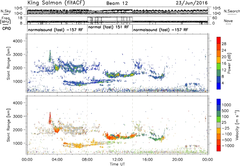Click the '08:00' time axis tick label
The image size is (240, 166).
pos(87,160)
